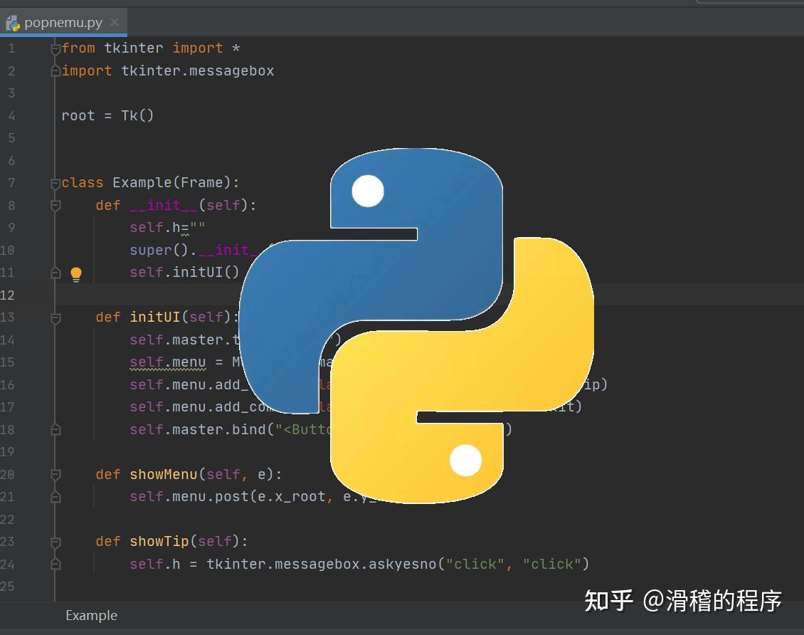The width and height of the screenshot is (804, 635).
Task: Collapse the showMenu method fold on line 20
Action: 55,475
